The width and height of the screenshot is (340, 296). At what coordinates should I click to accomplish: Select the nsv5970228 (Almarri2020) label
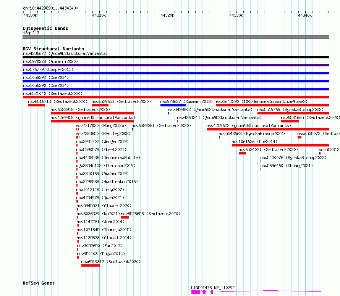[50, 61]
